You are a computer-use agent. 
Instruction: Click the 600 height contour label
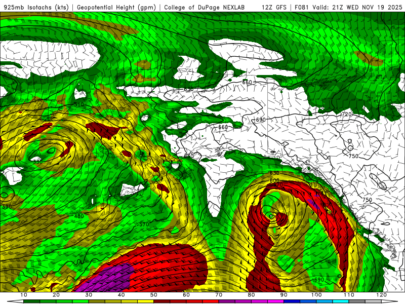point(274,180)
